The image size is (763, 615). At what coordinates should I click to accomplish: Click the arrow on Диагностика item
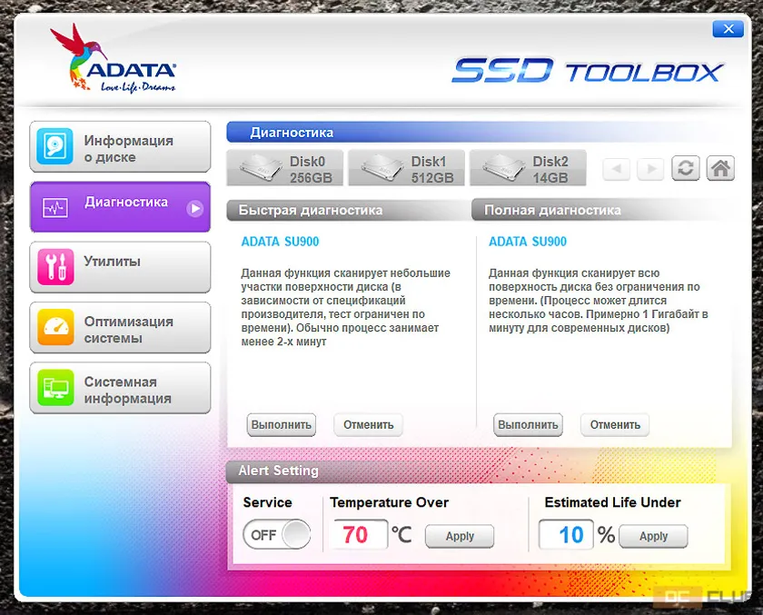tap(194, 209)
